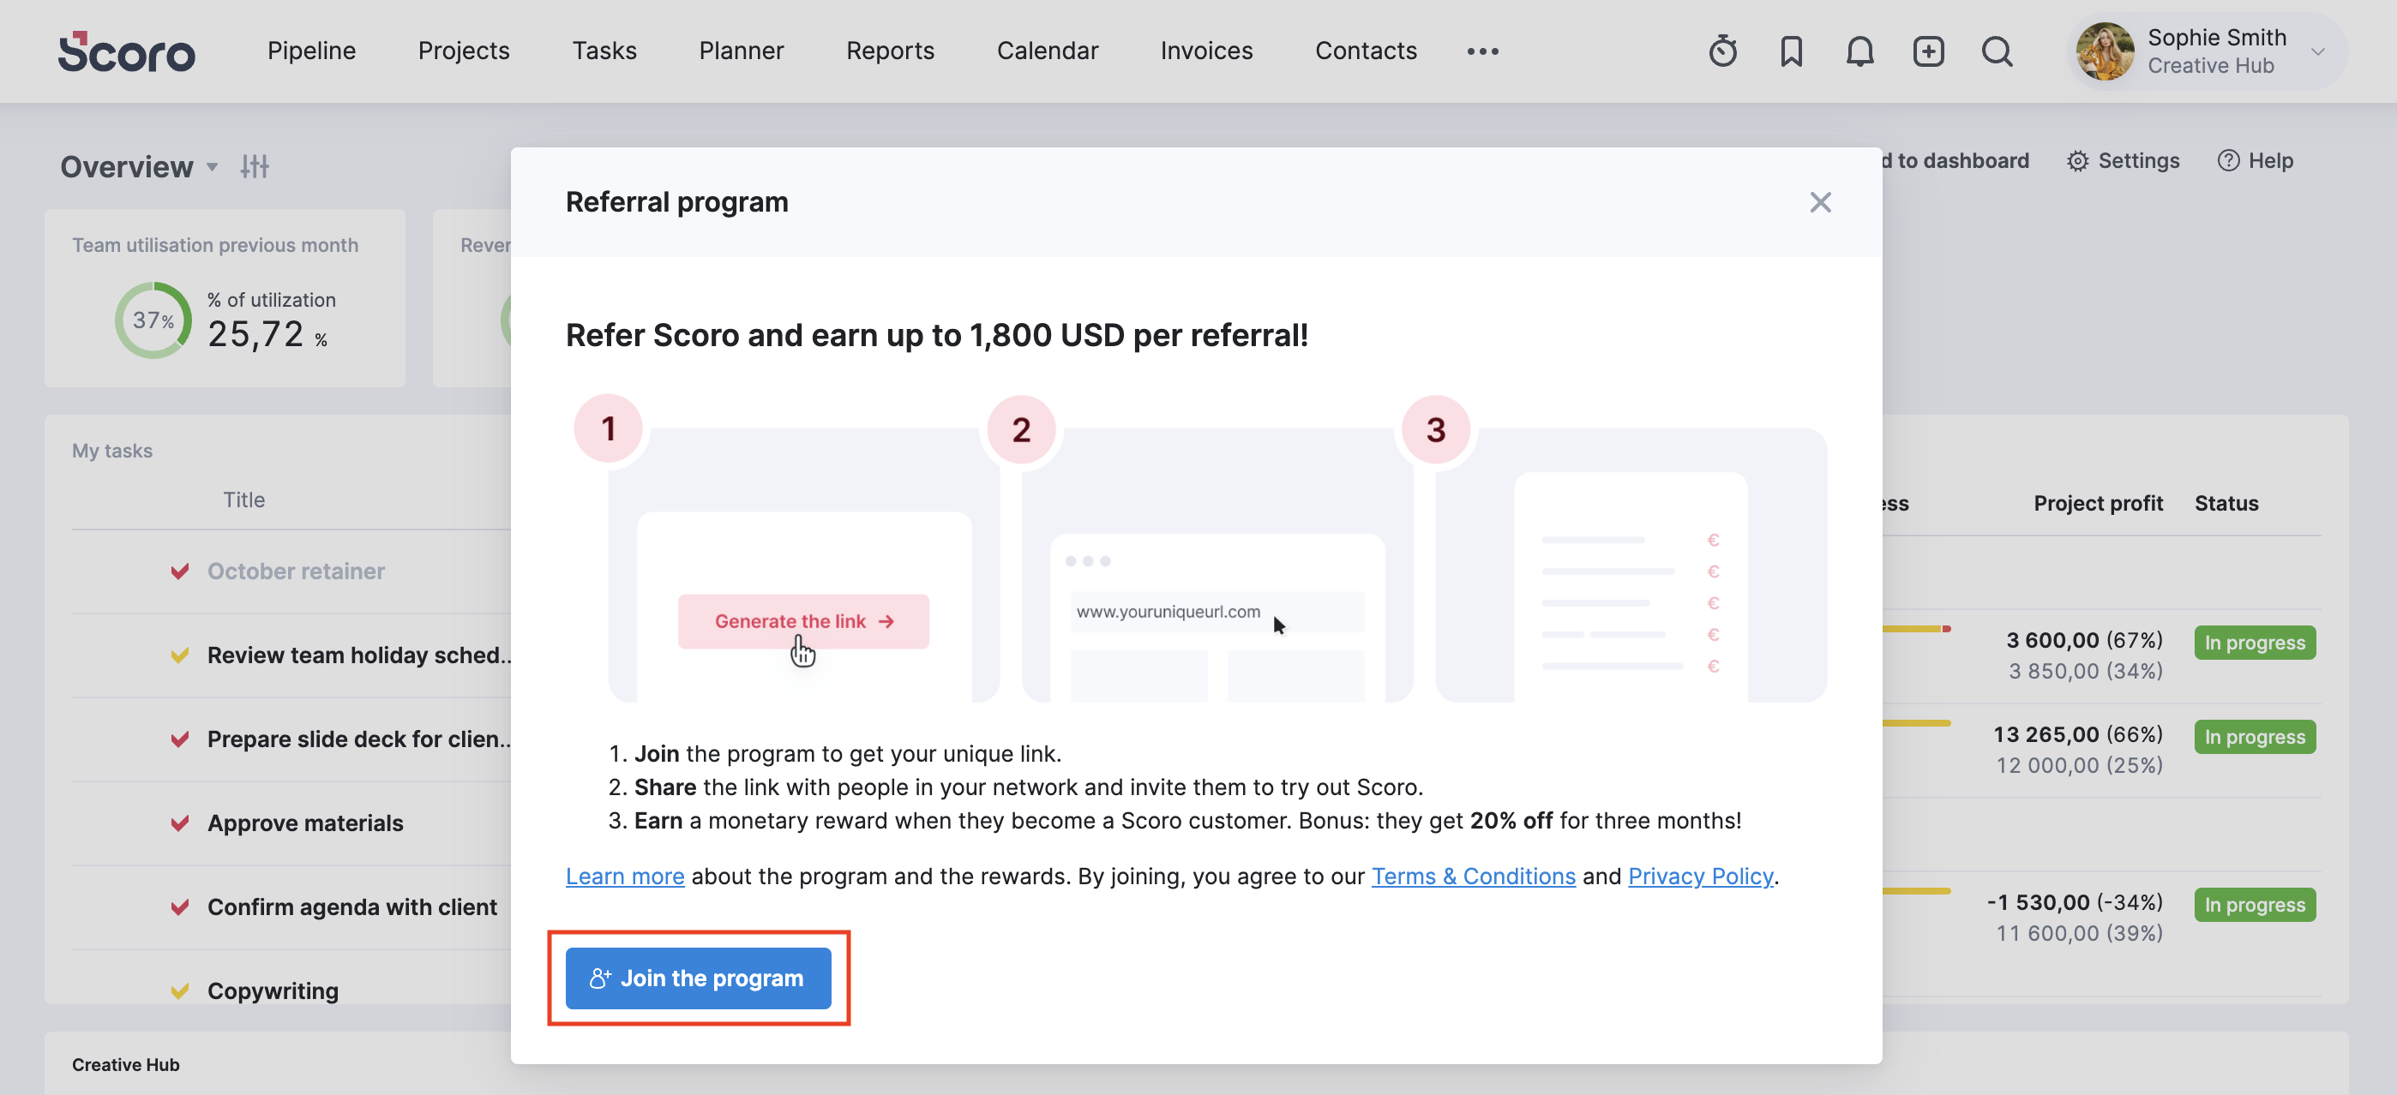The image size is (2397, 1095).
Task: Click the Settings gear icon
Action: click(x=2078, y=161)
